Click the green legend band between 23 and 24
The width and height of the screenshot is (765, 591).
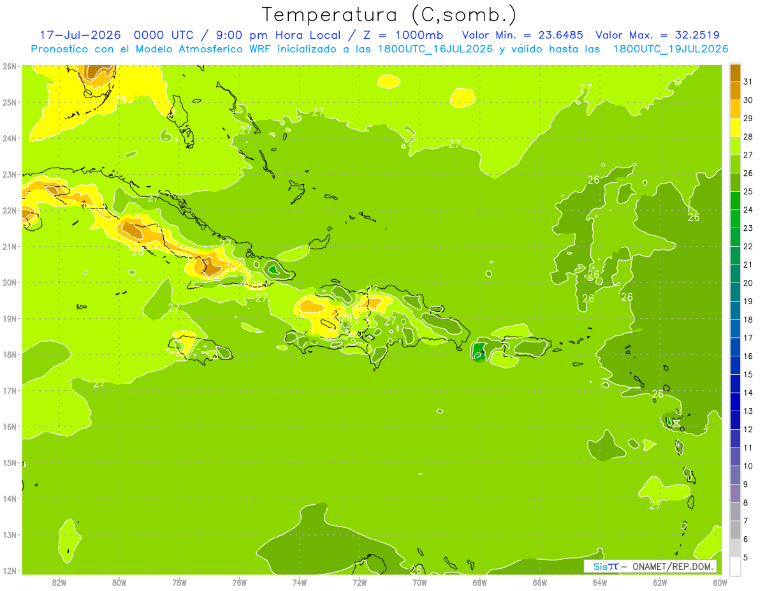[x=735, y=219]
